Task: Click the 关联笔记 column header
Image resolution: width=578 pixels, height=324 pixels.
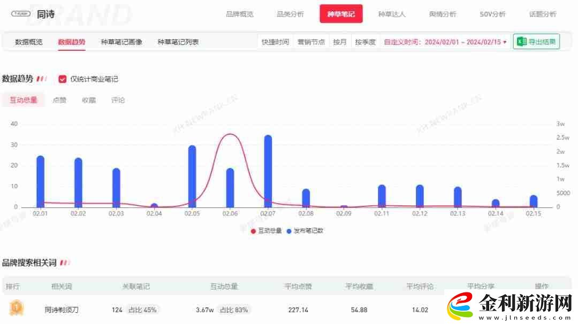Action: click(136, 287)
